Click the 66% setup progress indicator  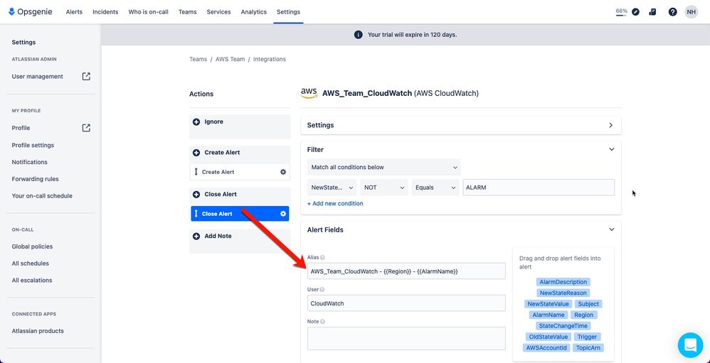coord(621,12)
